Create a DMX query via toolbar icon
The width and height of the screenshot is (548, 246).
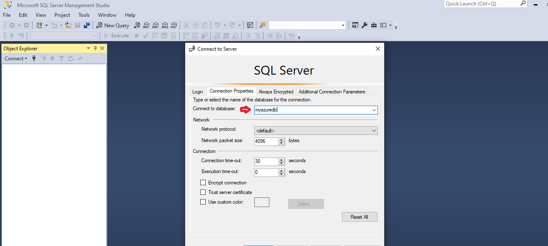155,25
